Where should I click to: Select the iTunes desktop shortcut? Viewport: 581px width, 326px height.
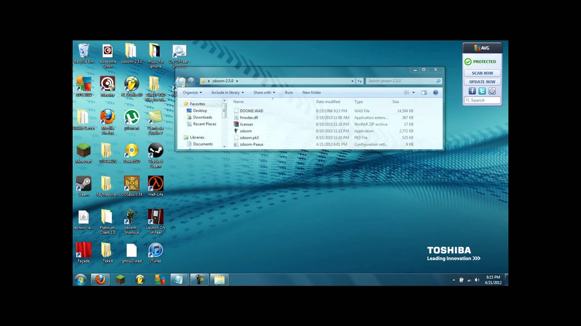(x=156, y=253)
